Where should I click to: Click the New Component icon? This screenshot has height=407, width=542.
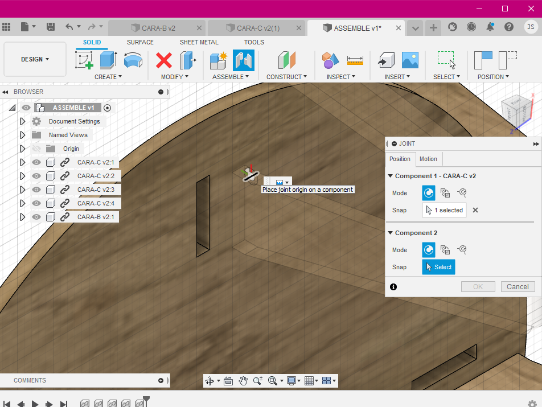pyautogui.click(x=219, y=60)
